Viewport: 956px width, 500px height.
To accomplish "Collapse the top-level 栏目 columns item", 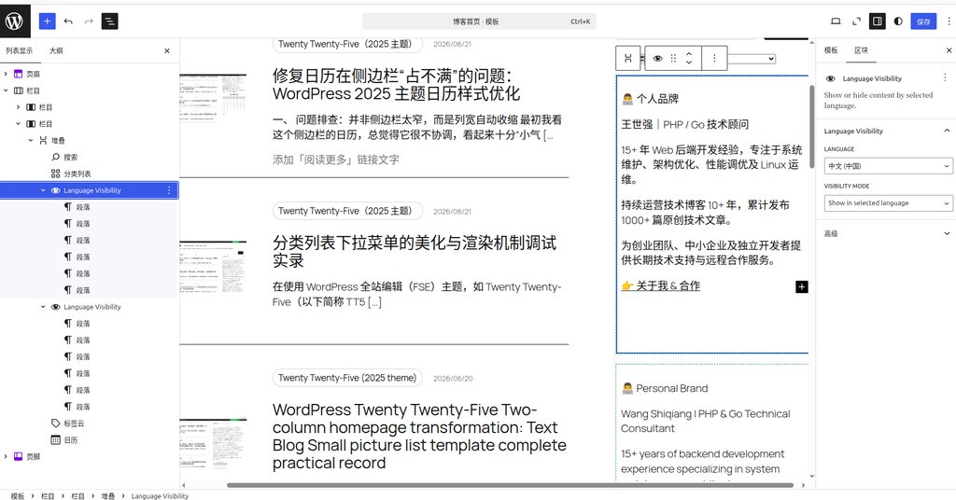I will [6, 90].
